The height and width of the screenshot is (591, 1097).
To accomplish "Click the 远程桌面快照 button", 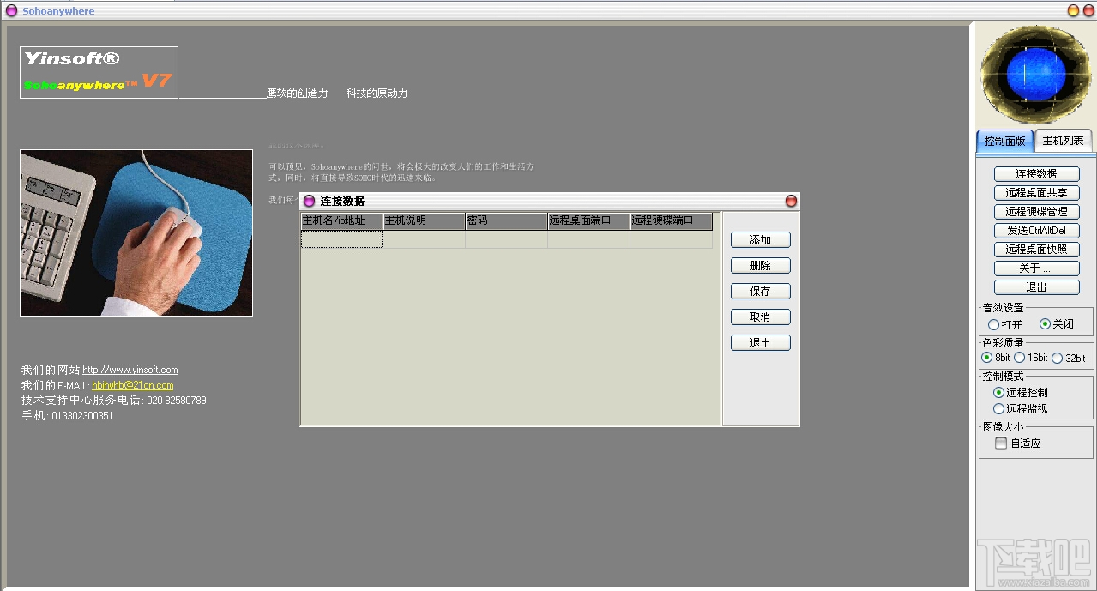I will pos(1035,249).
